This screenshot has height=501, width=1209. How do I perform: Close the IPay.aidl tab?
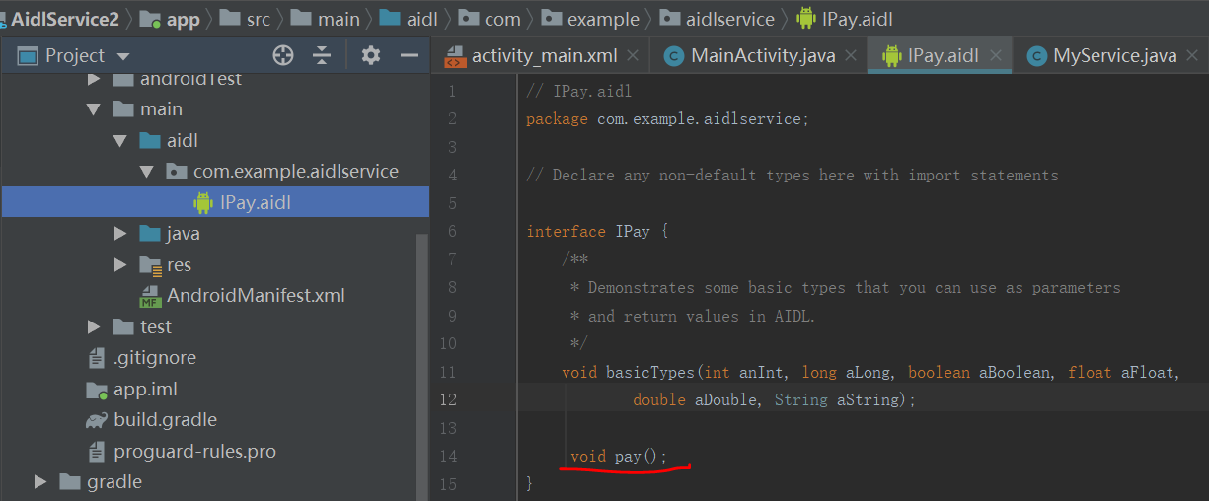click(x=995, y=56)
